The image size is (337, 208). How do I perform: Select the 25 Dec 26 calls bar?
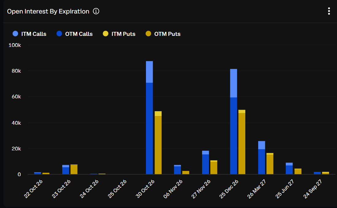point(233,122)
